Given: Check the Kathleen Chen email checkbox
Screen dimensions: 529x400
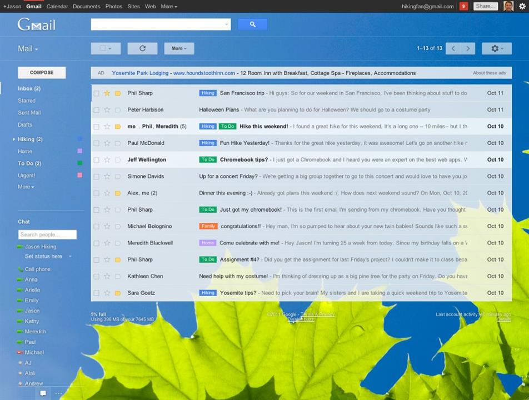Looking at the screenshot, I should coord(97,276).
